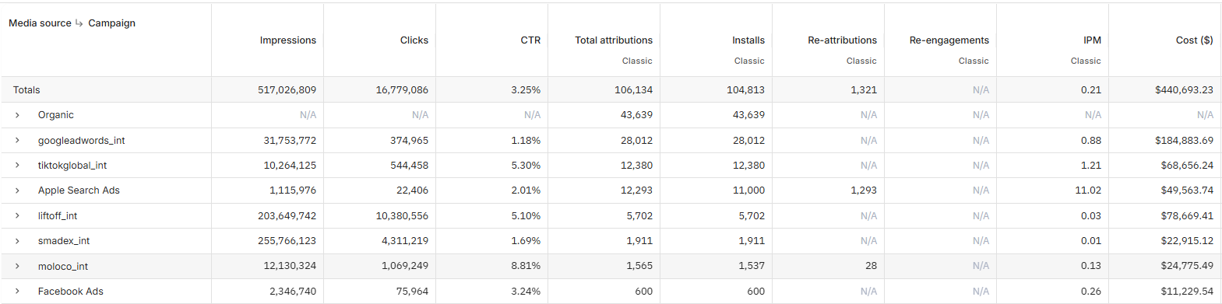Expand the Facebook Ads row chevron
1222x304 pixels.
point(17,292)
